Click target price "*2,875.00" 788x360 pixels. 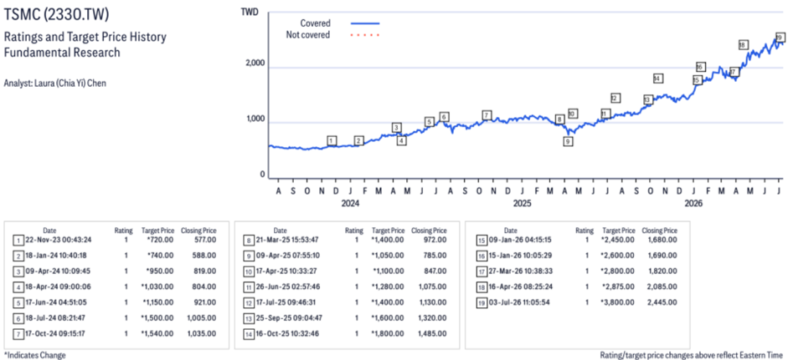(619, 286)
